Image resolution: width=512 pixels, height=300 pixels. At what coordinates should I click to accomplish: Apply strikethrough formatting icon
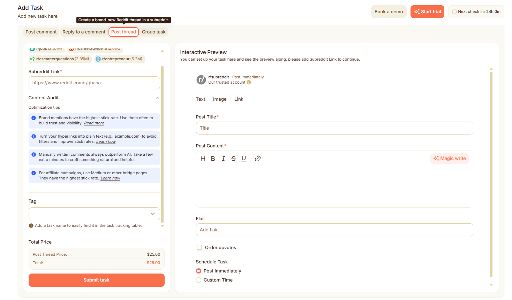pos(234,159)
